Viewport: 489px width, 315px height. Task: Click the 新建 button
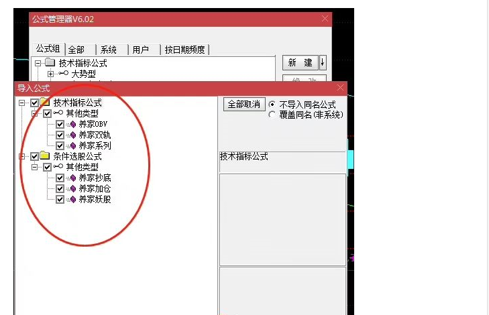(x=300, y=62)
